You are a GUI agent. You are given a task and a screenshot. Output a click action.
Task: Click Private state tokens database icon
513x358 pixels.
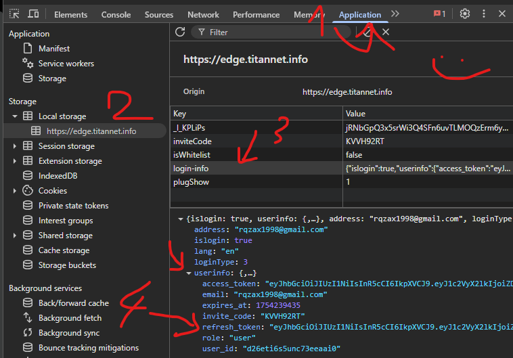point(28,205)
